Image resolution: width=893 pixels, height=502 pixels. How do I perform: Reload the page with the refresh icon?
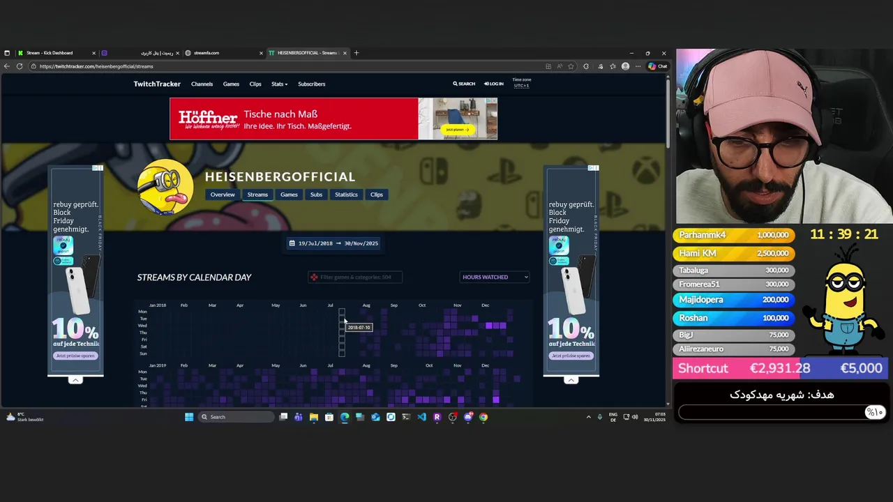click(x=20, y=66)
